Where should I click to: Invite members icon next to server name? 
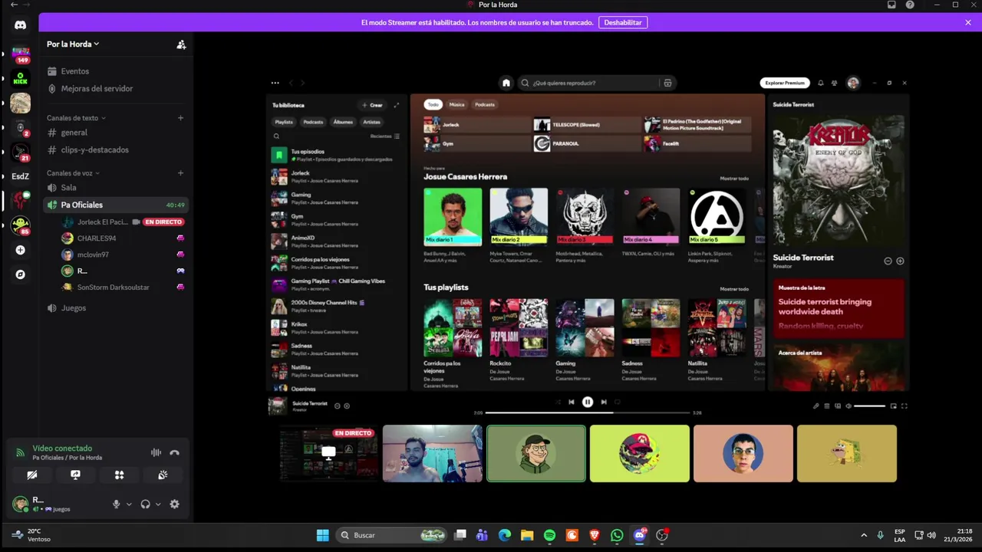pos(181,44)
